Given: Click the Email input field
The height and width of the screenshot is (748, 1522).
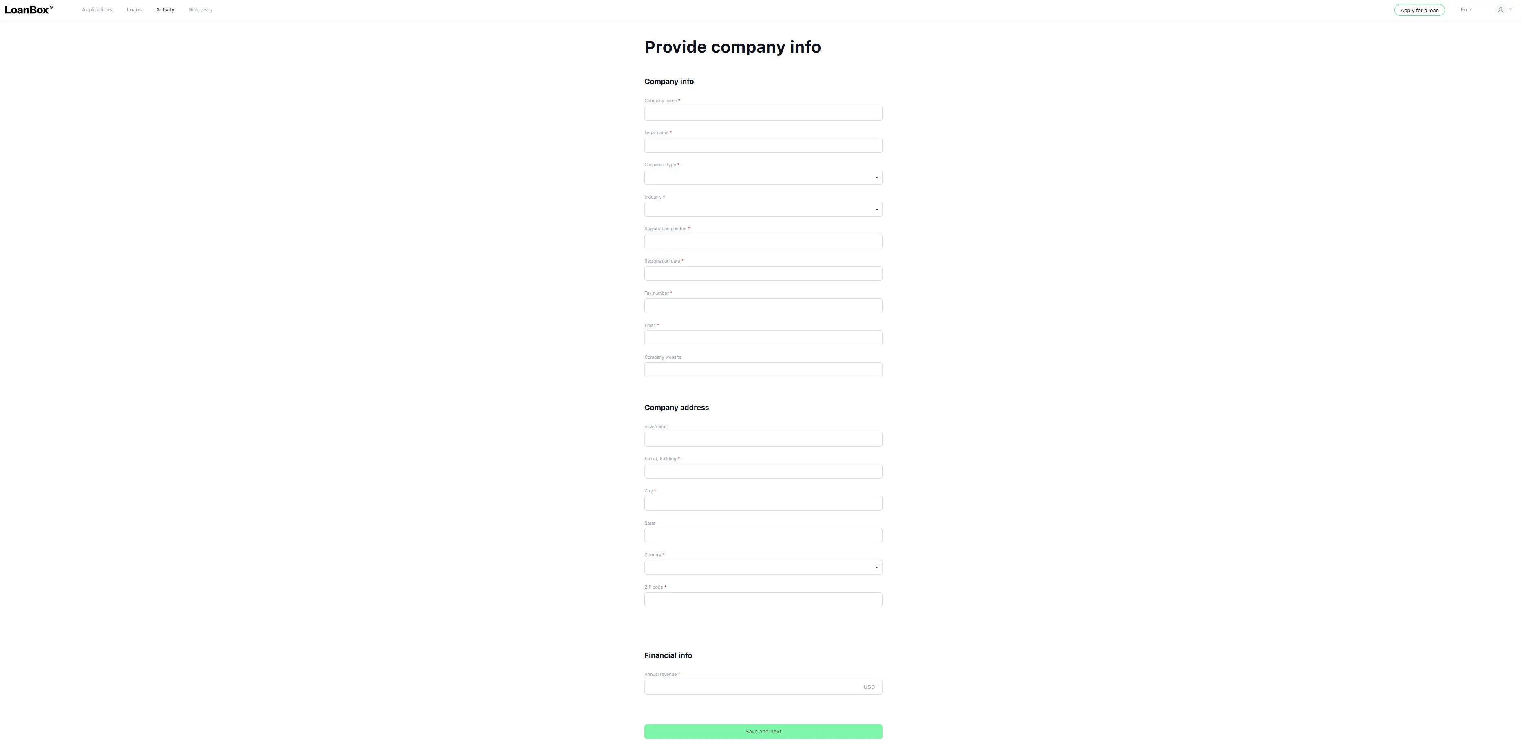Looking at the screenshot, I should pyautogui.click(x=763, y=338).
